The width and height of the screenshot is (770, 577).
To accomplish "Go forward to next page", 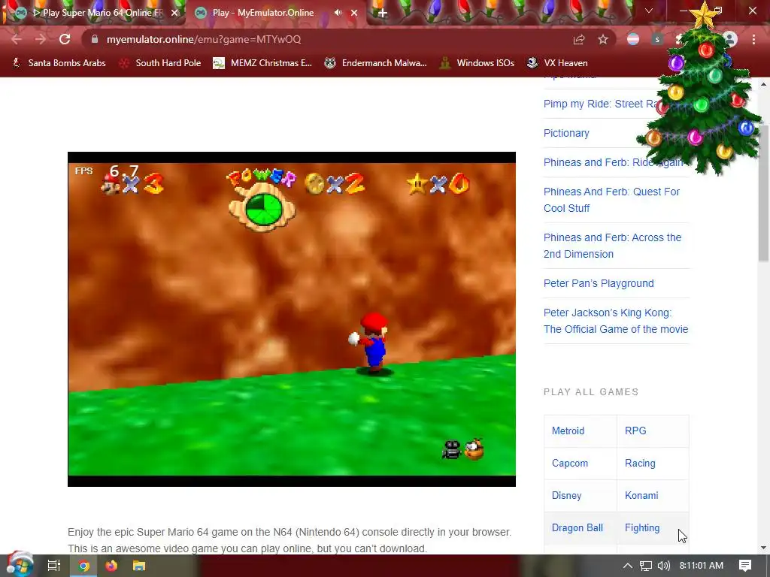I will tap(41, 39).
